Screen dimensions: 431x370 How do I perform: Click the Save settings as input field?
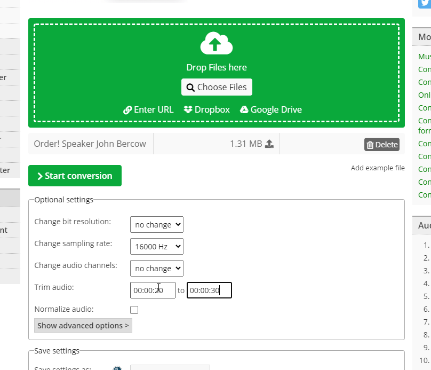(170, 368)
